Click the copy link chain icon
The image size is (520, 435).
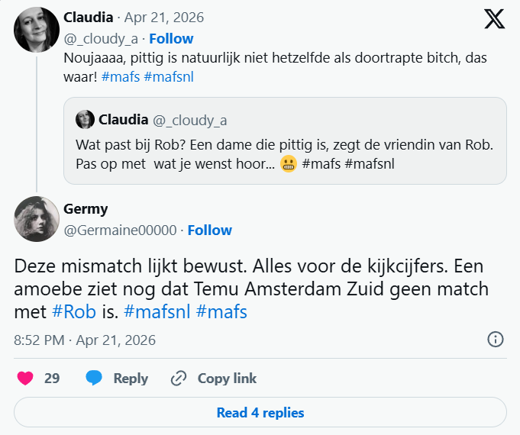pyautogui.click(x=179, y=379)
